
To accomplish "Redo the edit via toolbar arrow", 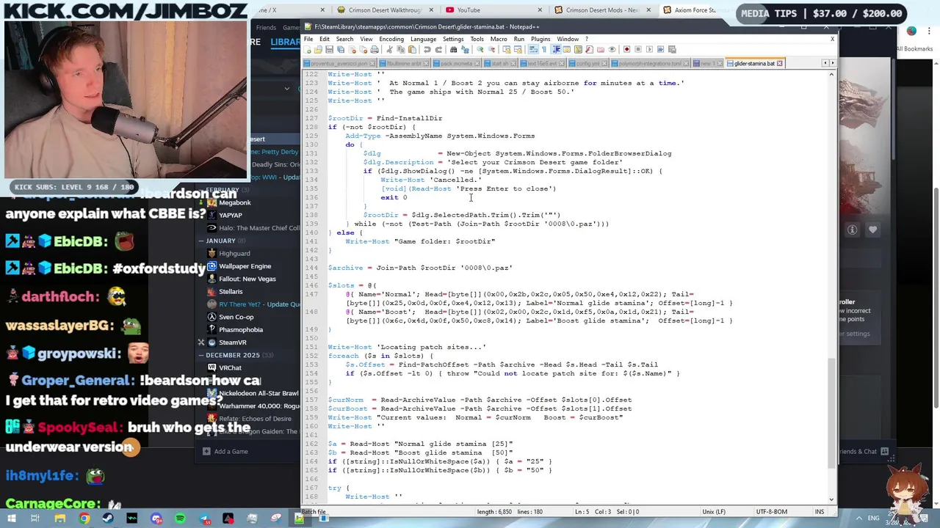I will 439,49.
